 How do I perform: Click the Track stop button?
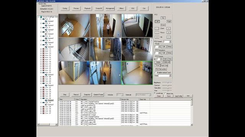point(164,65)
